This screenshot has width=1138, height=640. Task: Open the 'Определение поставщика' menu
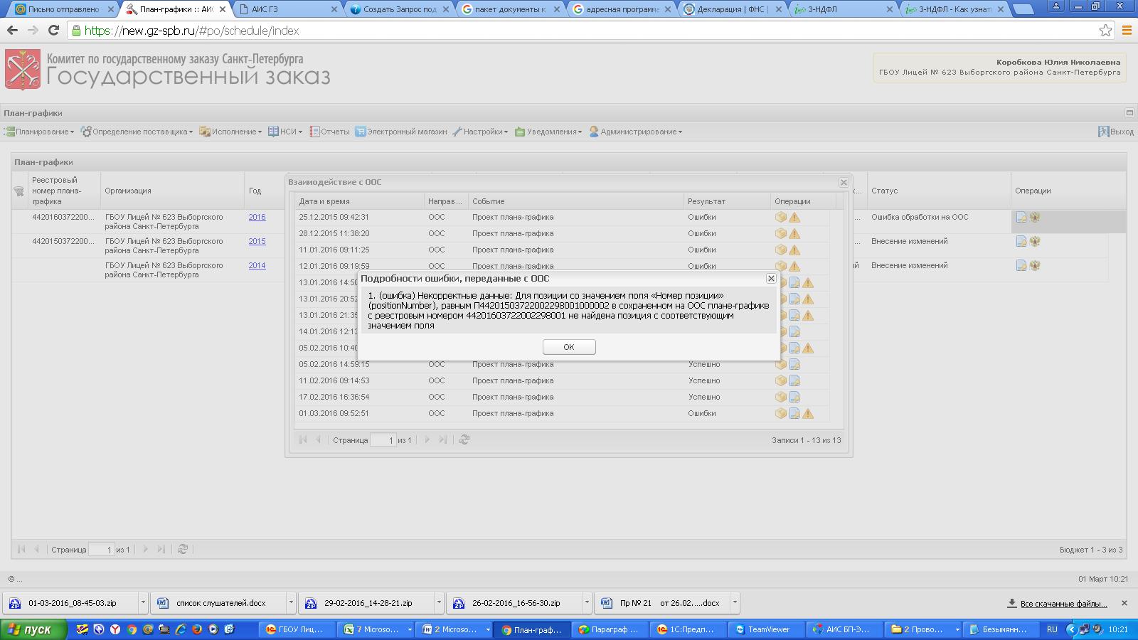point(137,132)
